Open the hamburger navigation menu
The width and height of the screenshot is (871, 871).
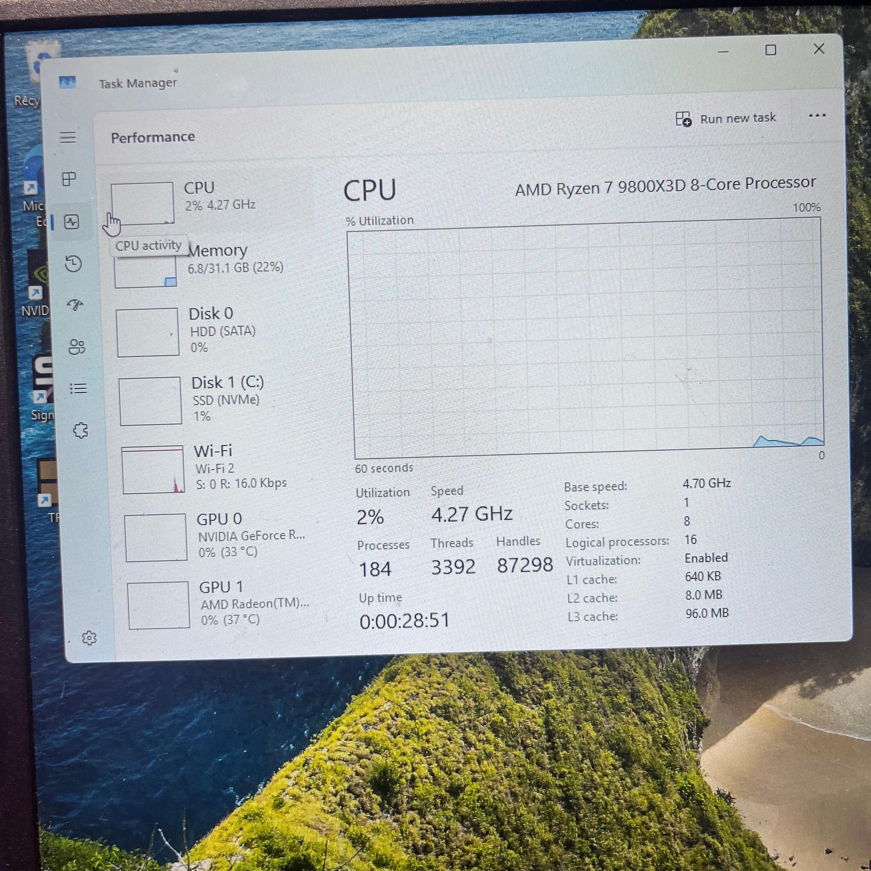tap(68, 137)
